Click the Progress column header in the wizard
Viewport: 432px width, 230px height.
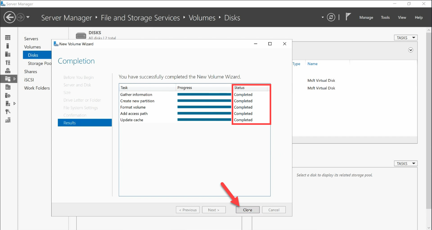(x=204, y=88)
